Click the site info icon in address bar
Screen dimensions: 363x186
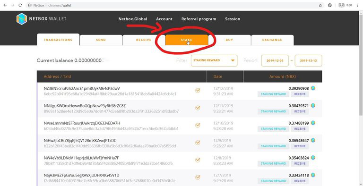[x=29, y=5]
